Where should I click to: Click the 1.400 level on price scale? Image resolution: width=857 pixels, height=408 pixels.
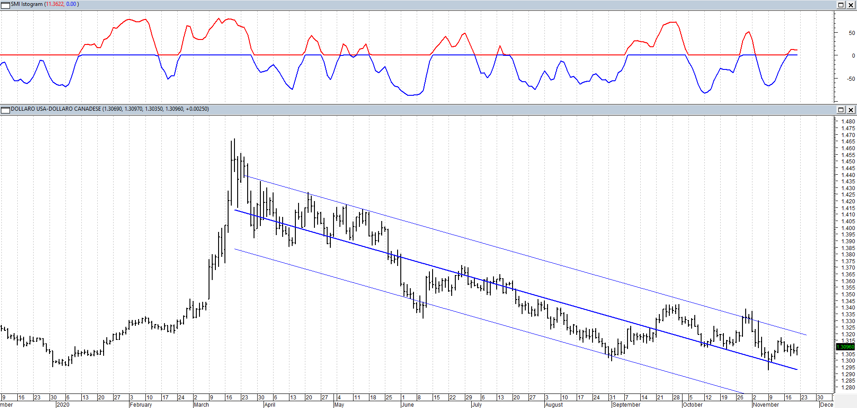848,228
